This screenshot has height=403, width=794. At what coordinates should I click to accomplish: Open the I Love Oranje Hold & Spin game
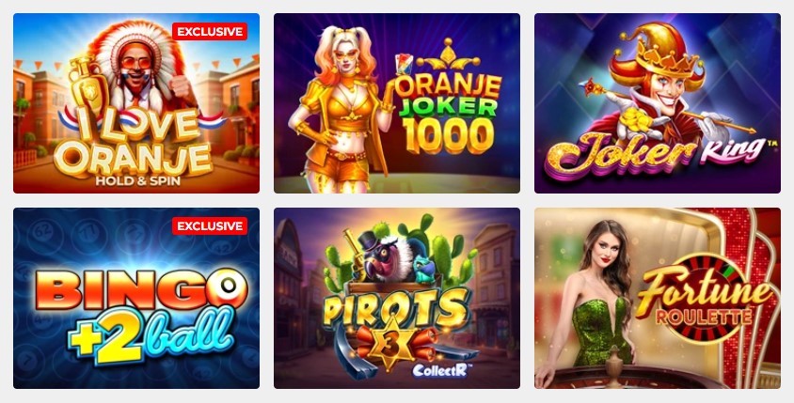[x=136, y=103]
